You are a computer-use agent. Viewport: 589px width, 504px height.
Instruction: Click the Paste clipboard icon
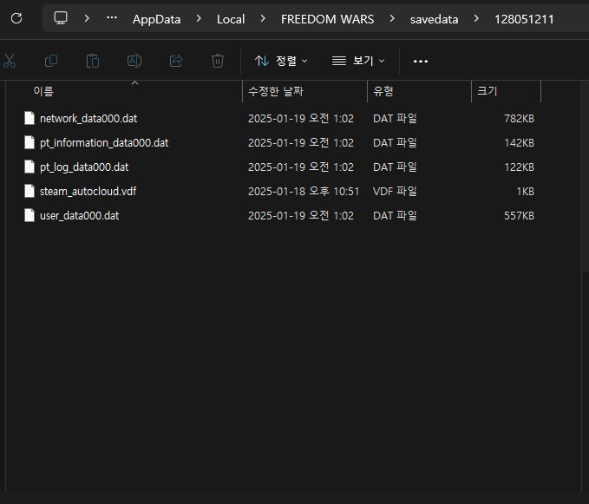click(x=93, y=61)
